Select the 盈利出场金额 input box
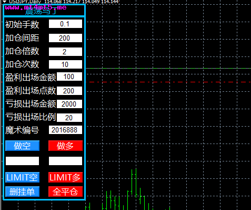This screenshot has width=251, height=210. tap(69, 77)
